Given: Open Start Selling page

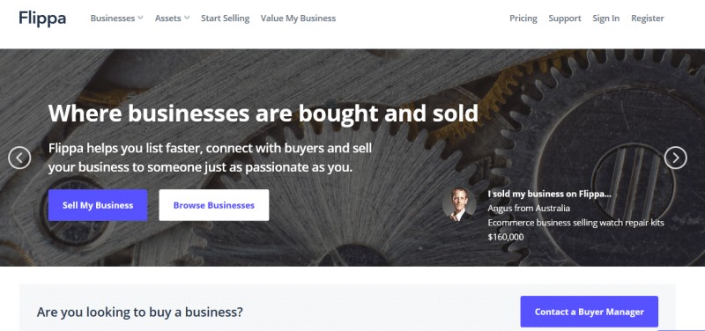Looking at the screenshot, I should [225, 18].
